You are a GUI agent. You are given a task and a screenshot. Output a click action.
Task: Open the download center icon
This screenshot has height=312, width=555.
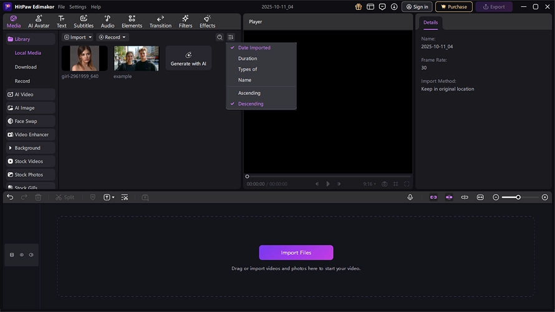click(394, 7)
